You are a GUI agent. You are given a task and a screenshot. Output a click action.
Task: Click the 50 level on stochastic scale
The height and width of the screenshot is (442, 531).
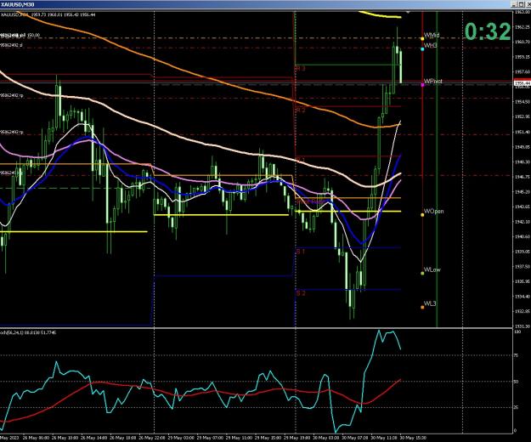[x=516, y=382]
